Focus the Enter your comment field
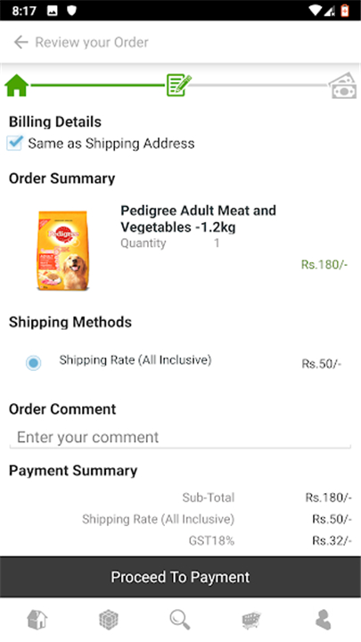Viewport: 361px width, 642px height. (x=180, y=438)
